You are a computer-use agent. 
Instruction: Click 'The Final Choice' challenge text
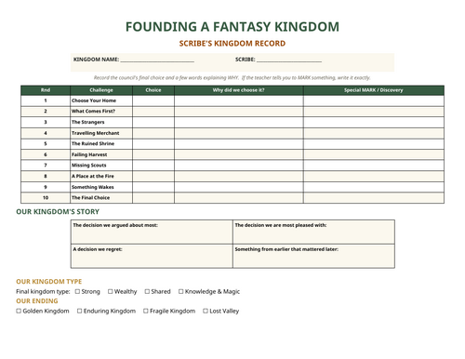click(x=90, y=197)
